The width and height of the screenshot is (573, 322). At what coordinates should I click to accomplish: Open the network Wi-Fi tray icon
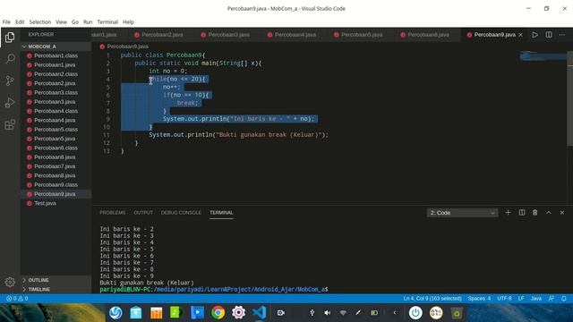[343, 313]
